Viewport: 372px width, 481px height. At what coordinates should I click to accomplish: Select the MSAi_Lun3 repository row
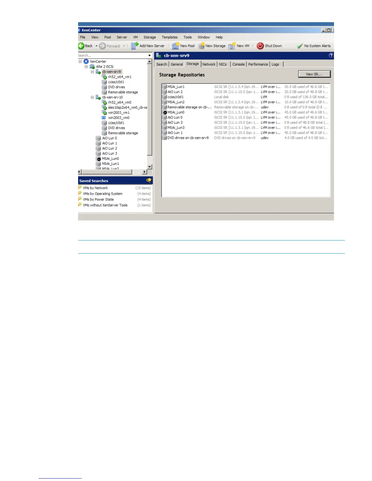(x=246, y=128)
